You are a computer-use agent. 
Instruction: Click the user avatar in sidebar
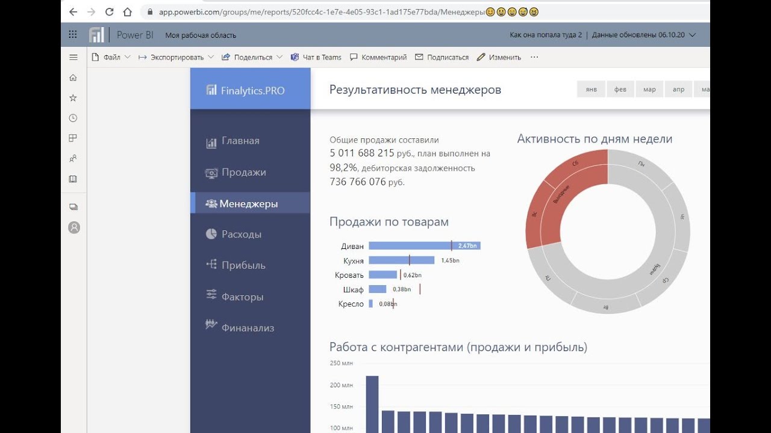[74, 227]
